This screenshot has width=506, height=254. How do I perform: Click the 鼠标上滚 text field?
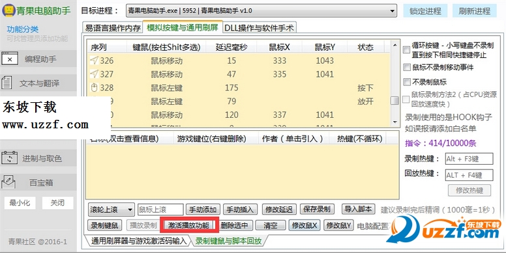click(x=160, y=210)
